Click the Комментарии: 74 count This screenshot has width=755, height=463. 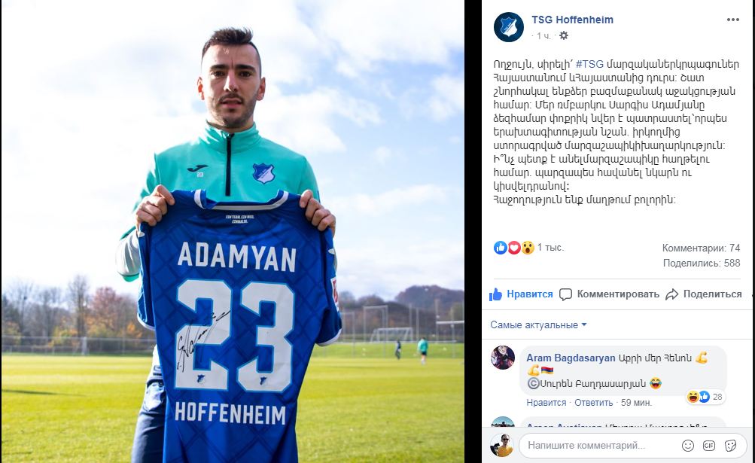point(701,248)
